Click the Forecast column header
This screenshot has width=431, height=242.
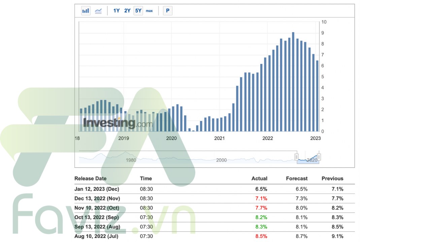[297, 178]
